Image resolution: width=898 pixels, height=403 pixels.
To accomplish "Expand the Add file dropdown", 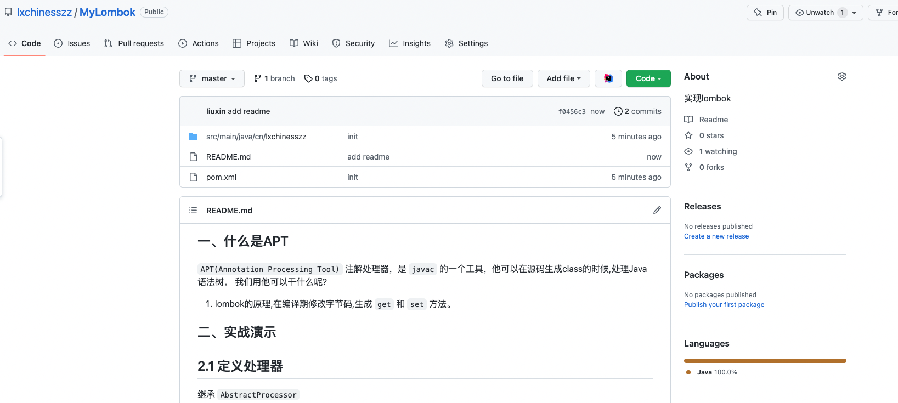I will [563, 78].
